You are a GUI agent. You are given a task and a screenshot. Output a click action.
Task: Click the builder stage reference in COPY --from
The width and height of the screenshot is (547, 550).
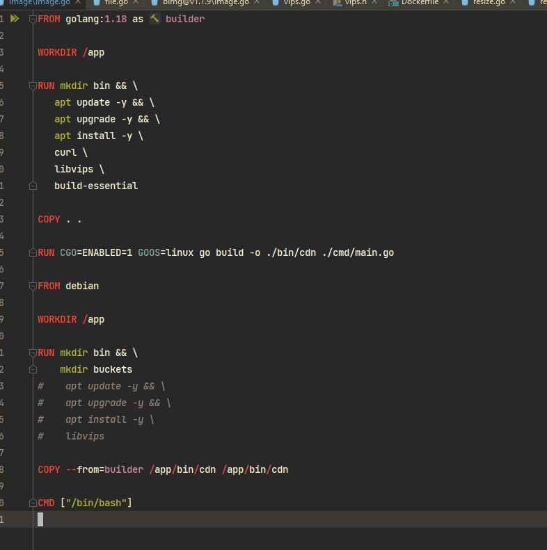124,469
